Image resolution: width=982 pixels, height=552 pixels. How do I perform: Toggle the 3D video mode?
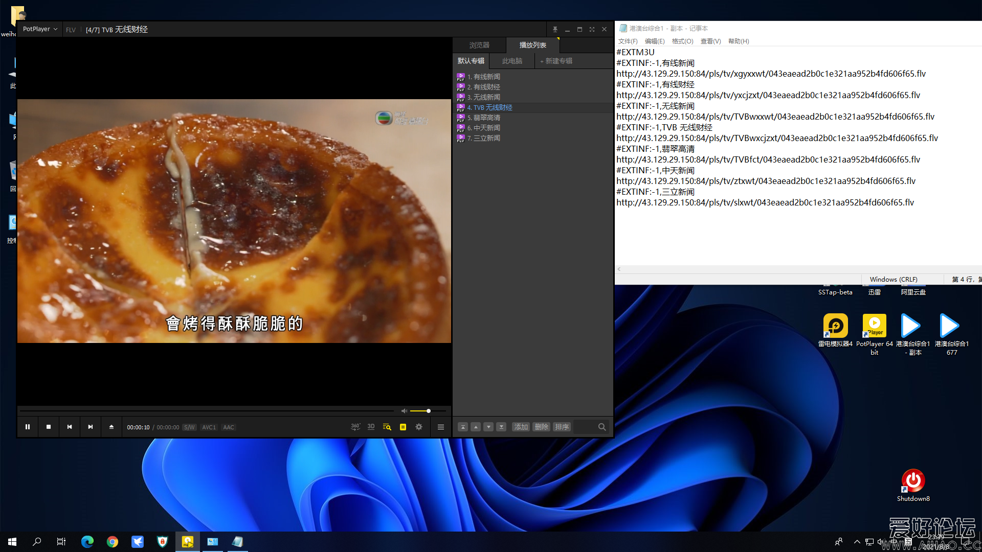(x=371, y=427)
